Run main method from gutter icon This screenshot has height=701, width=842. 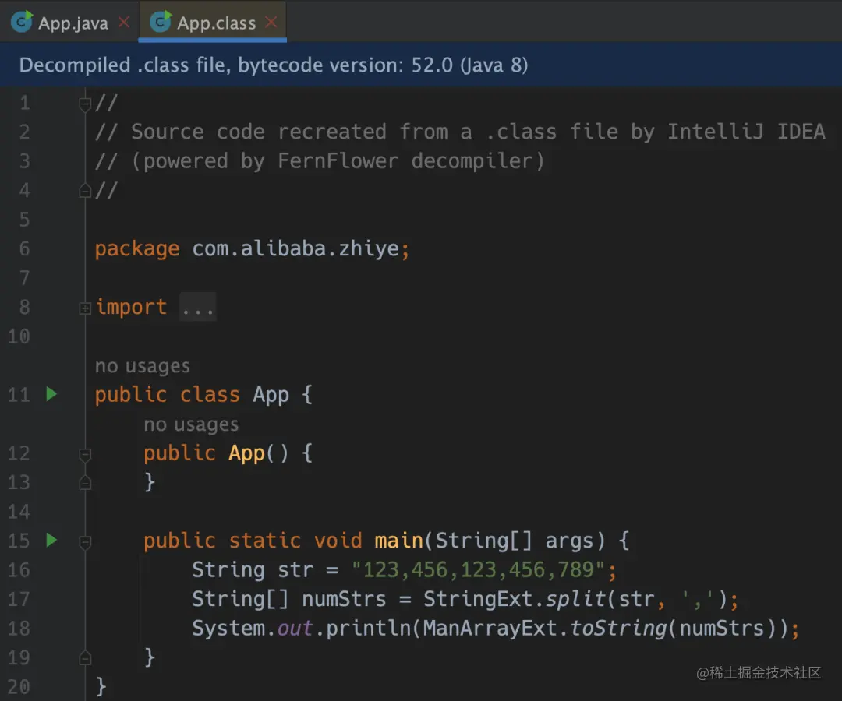[51, 540]
